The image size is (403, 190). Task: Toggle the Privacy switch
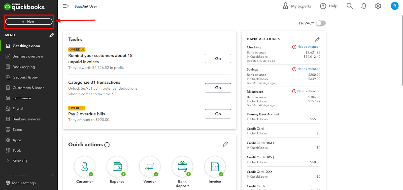(x=321, y=23)
